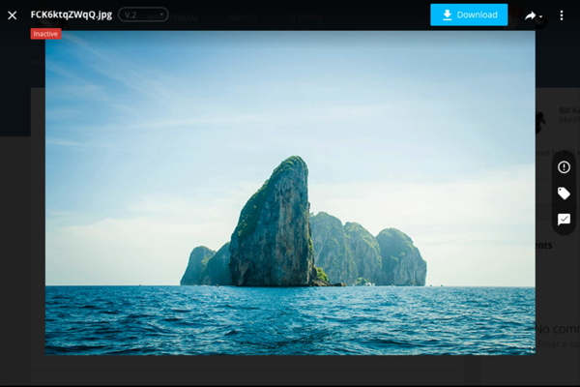The width and height of the screenshot is (580, 387).
Task: Open the Bill K user profile link
Action: point(569,110)
